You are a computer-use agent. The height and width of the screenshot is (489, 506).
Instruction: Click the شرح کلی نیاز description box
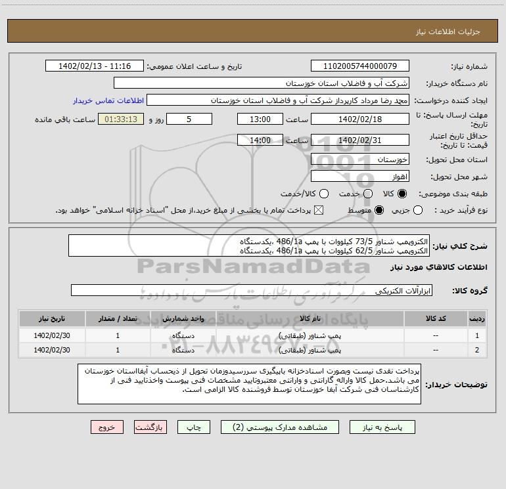click(249, 245)
